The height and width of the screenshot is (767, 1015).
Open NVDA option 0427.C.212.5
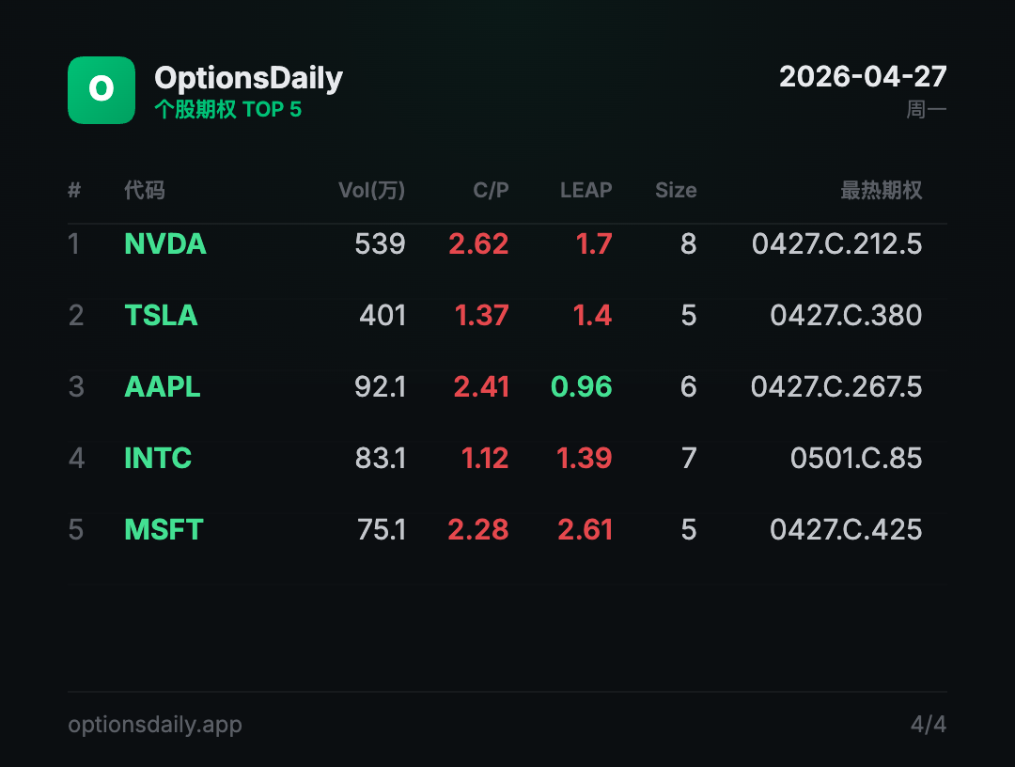836,244
